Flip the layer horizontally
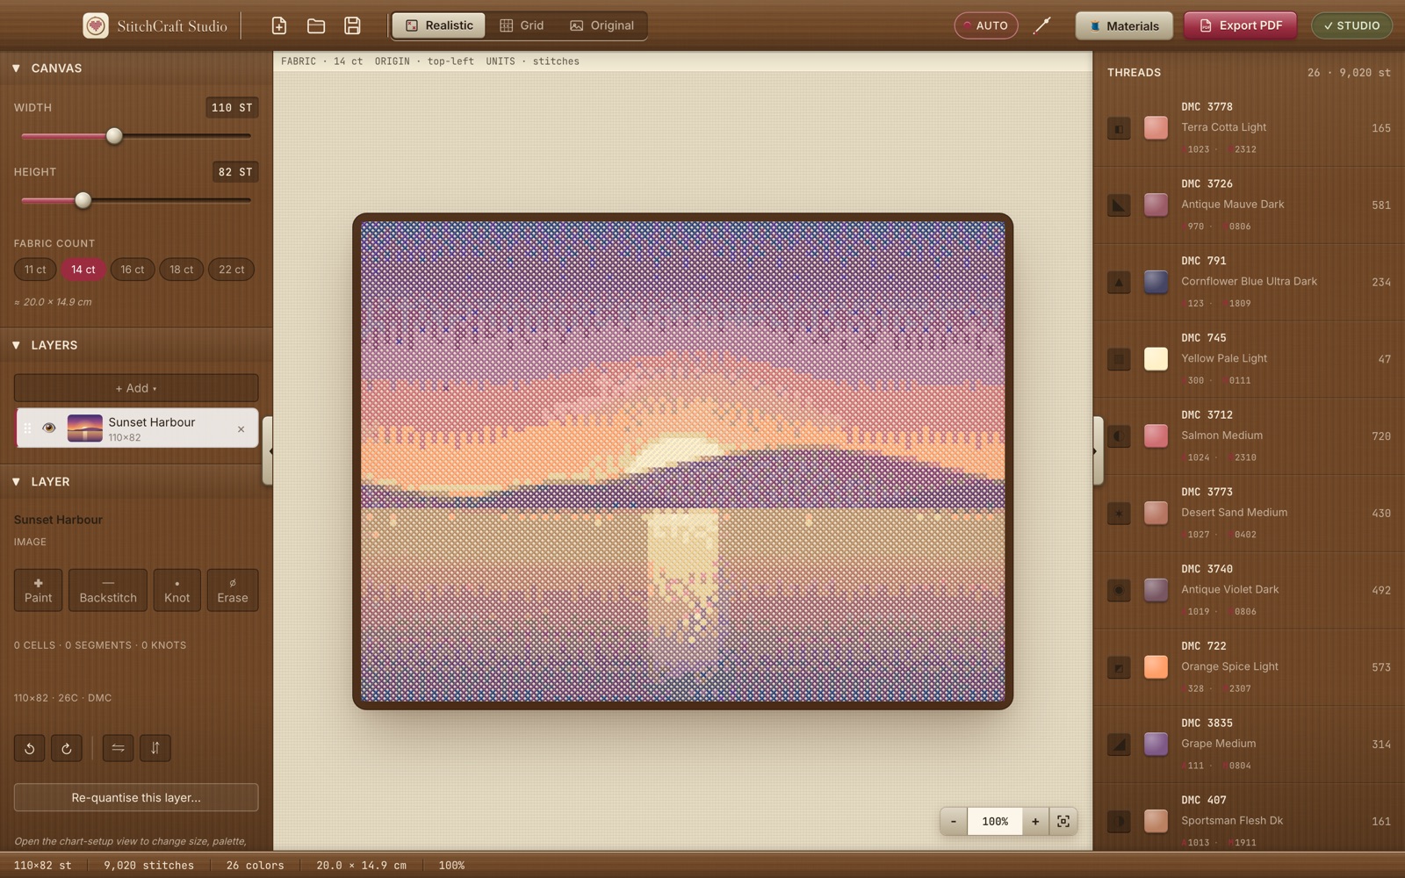Image resolution: width=1405 pixels, height=878 pixels. point(118,748)
